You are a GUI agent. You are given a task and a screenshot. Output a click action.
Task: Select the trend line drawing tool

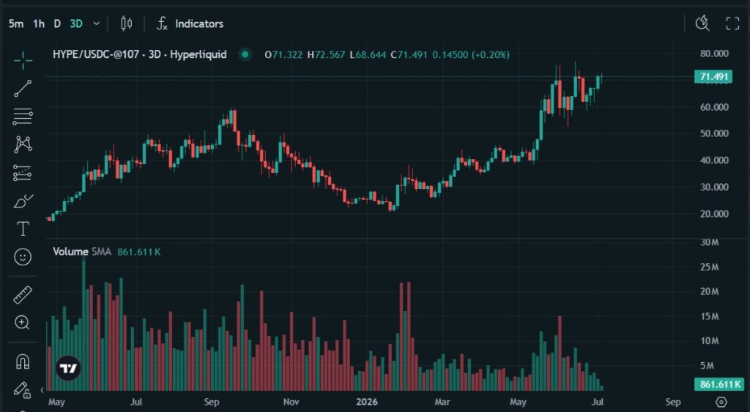pos(23,89)
